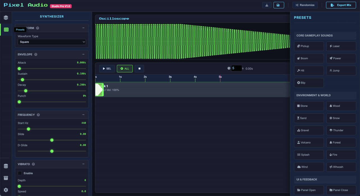360x196 pixels.
Task: Collapse the Envelope section
Action: point(83,55)
